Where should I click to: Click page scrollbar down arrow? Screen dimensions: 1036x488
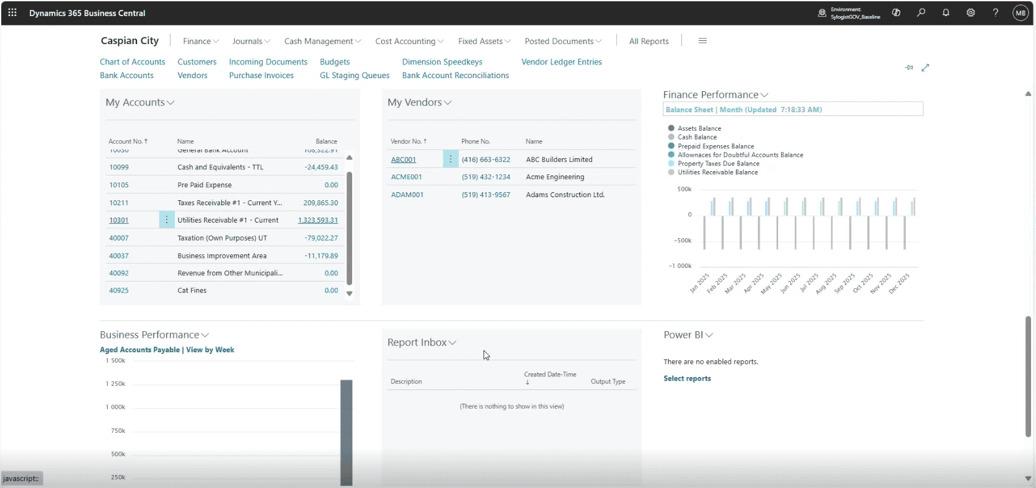click(x=1028, y=478)
